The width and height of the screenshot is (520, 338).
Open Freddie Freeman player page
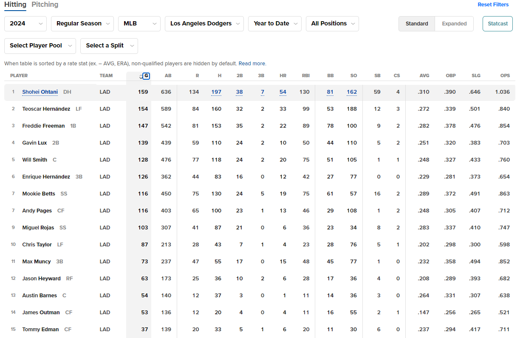pyautogui.click(x=43, y=126)
